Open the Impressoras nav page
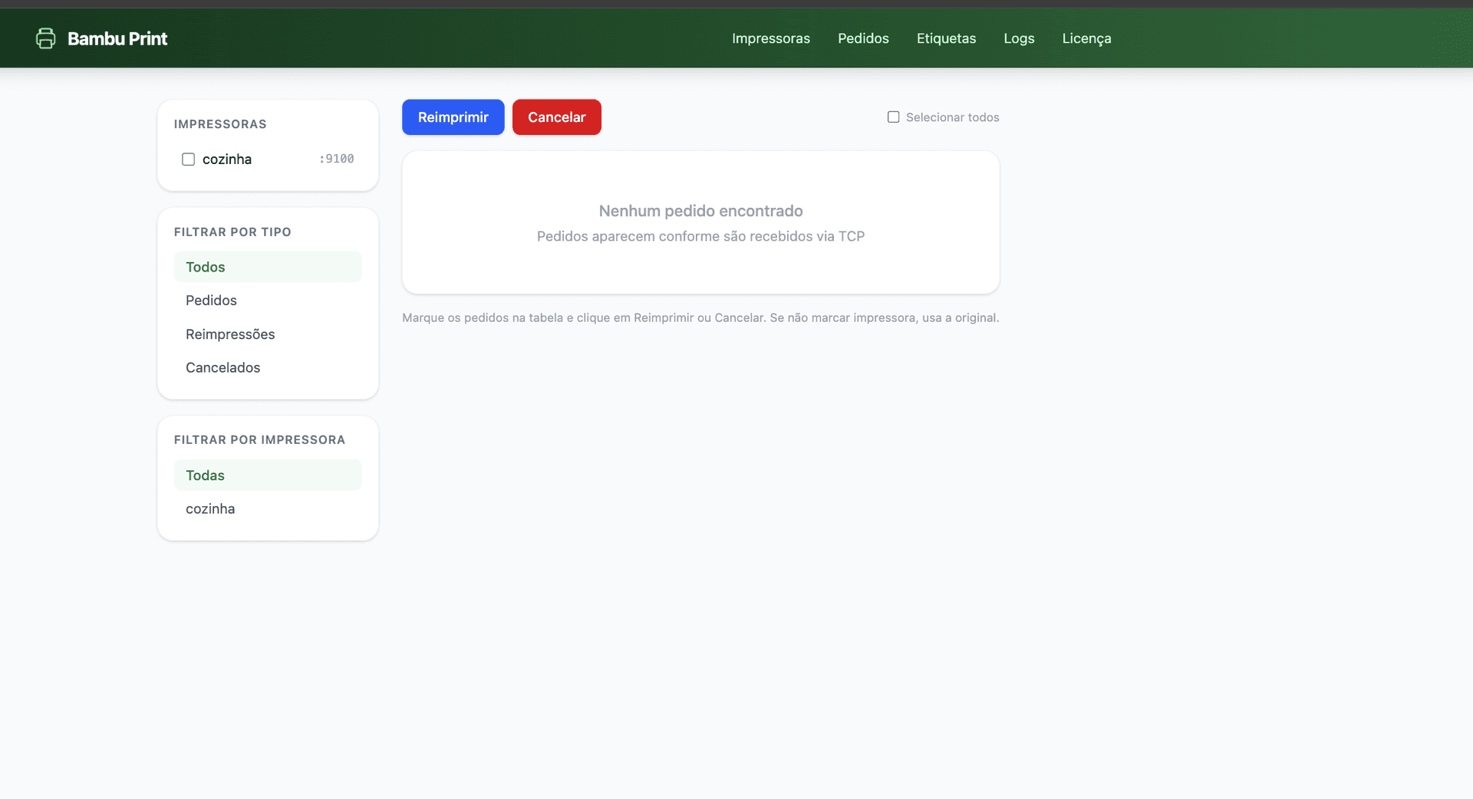This screenshot has width=1473, height=799. pyautogui.click(x=771, y=38)
